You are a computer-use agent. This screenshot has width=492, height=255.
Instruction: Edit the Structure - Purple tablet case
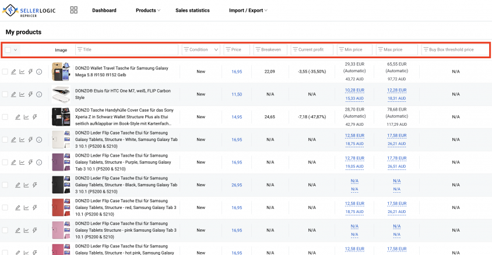[x=13, y=162]
